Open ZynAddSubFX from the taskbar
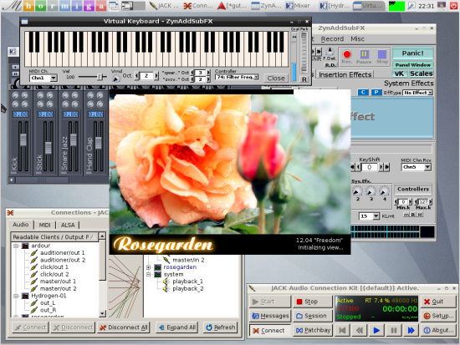Screen dimensions: 460x345 [x=266, y=6]
